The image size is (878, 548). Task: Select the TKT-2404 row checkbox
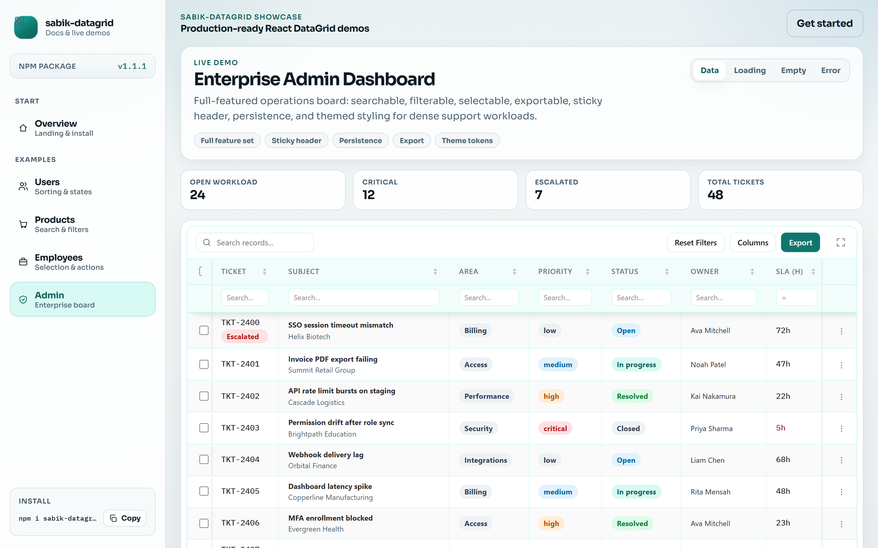click(x=204, y=460)
